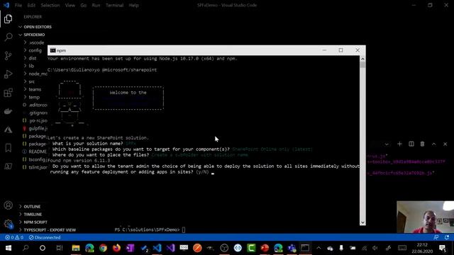
Task: Open the Extensions view
Action: (x=8, y=93)
